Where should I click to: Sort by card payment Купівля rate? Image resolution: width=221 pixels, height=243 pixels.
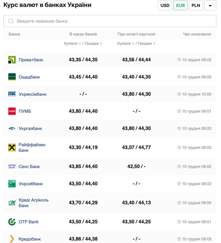133,44
